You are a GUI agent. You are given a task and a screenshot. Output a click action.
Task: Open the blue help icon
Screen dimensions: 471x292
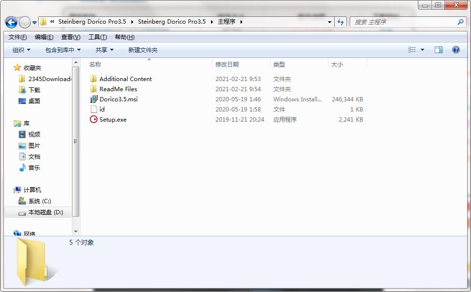(x=456, y=50)
